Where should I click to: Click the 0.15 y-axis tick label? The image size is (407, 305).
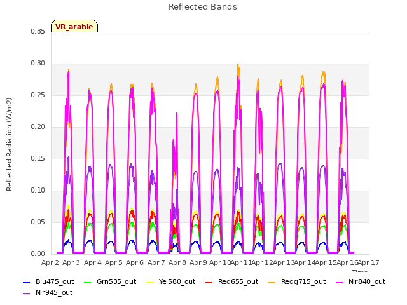(x=38, y=158)
